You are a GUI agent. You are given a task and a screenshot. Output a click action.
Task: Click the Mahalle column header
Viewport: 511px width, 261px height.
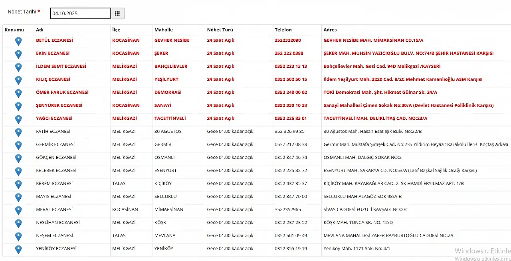[x=164, y=30]
